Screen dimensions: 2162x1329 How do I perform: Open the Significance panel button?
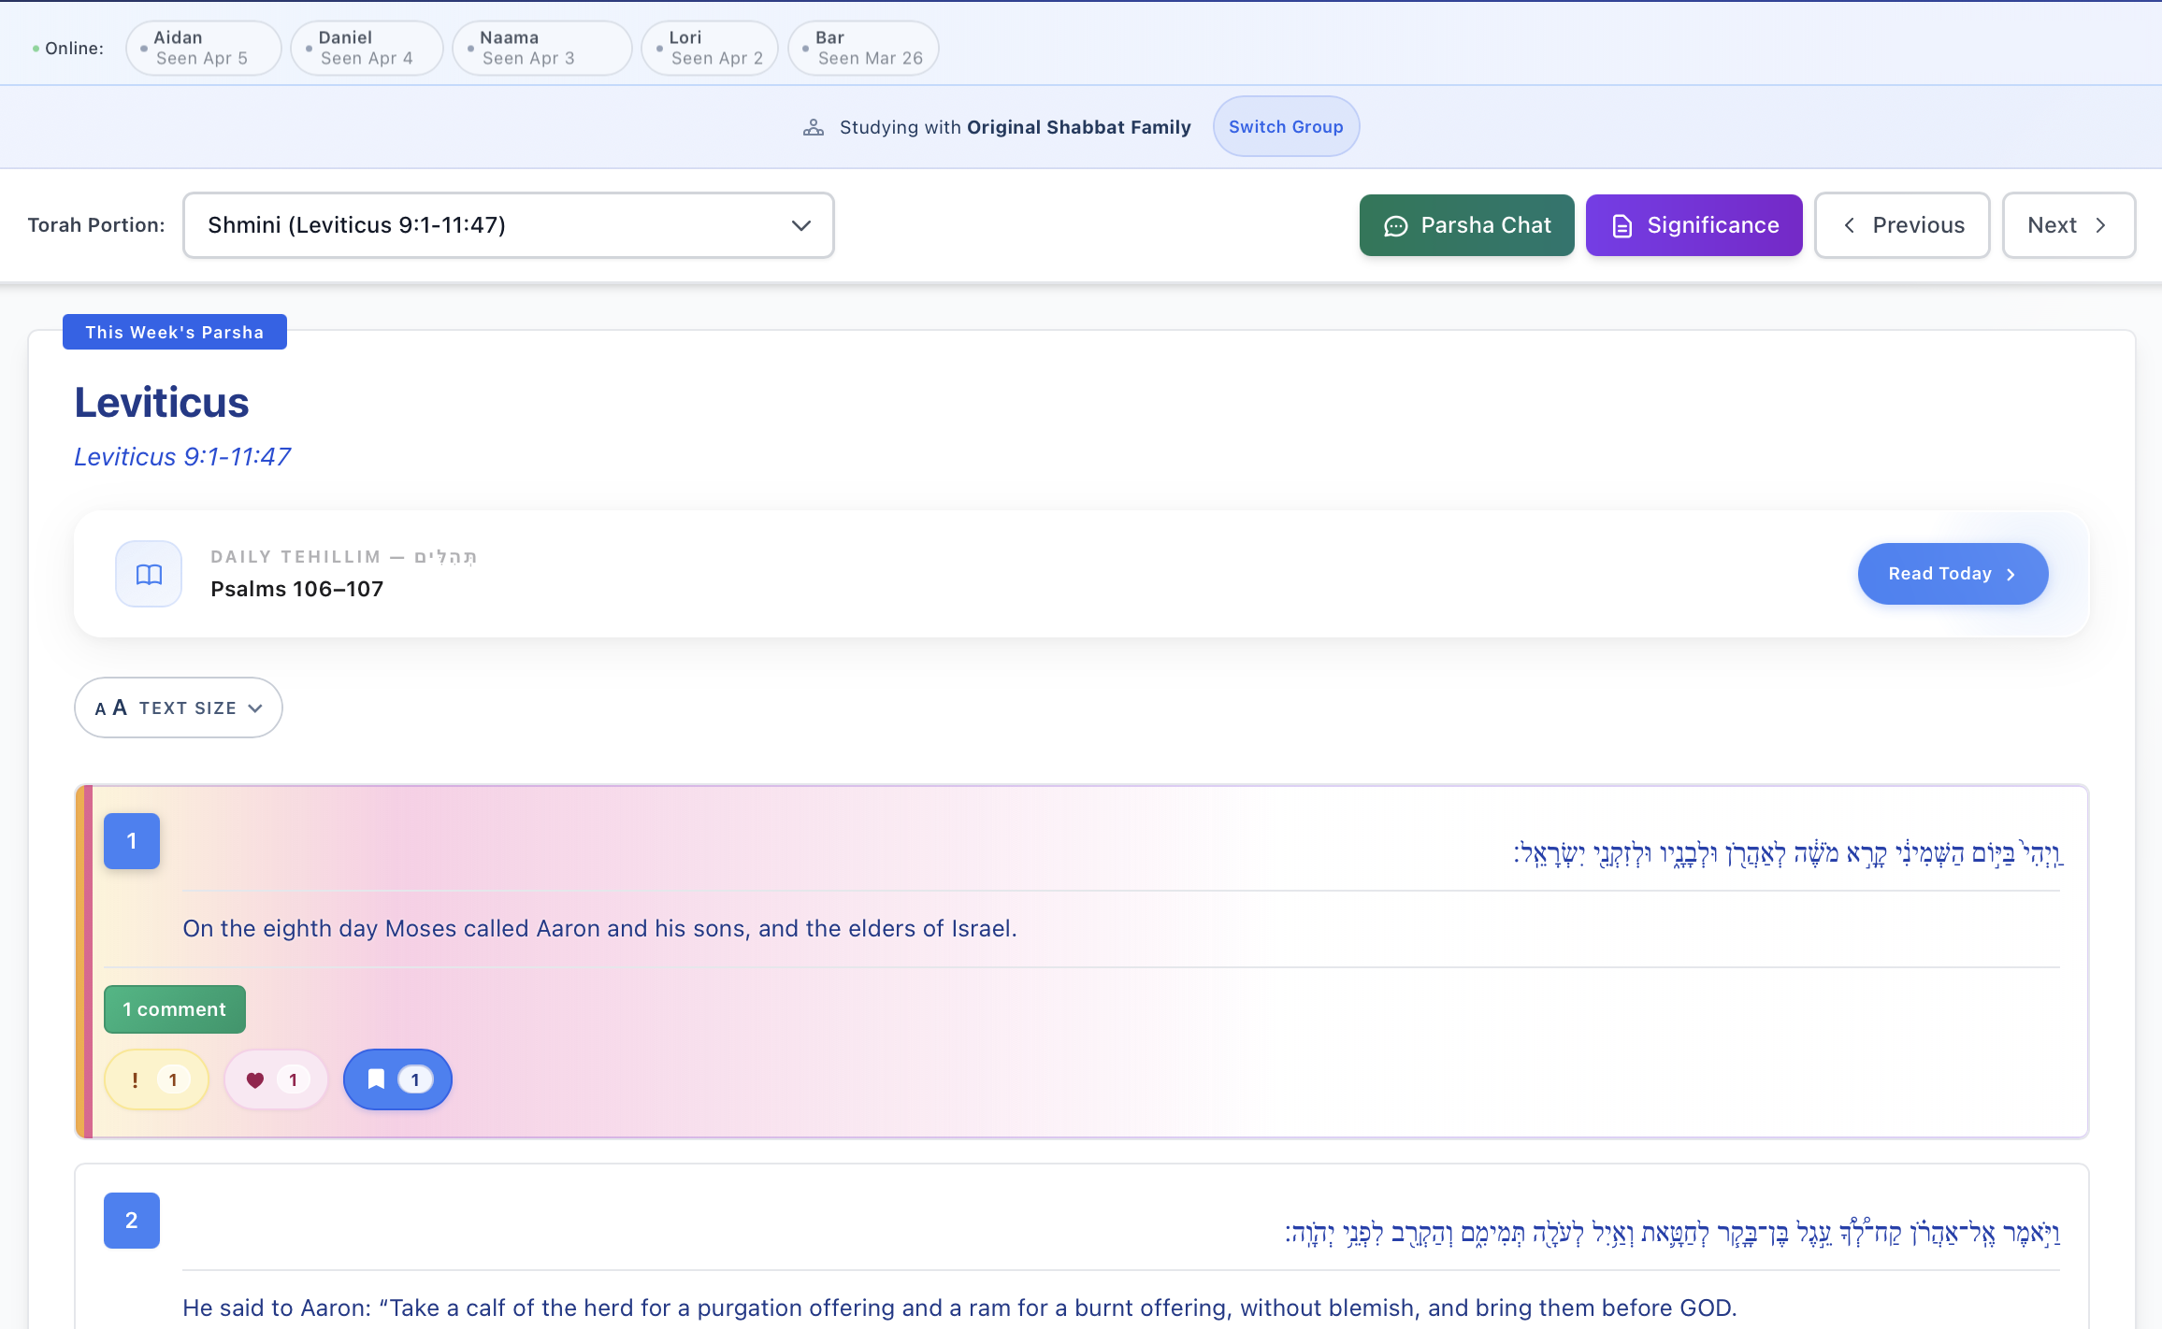tap(1694, 225)
